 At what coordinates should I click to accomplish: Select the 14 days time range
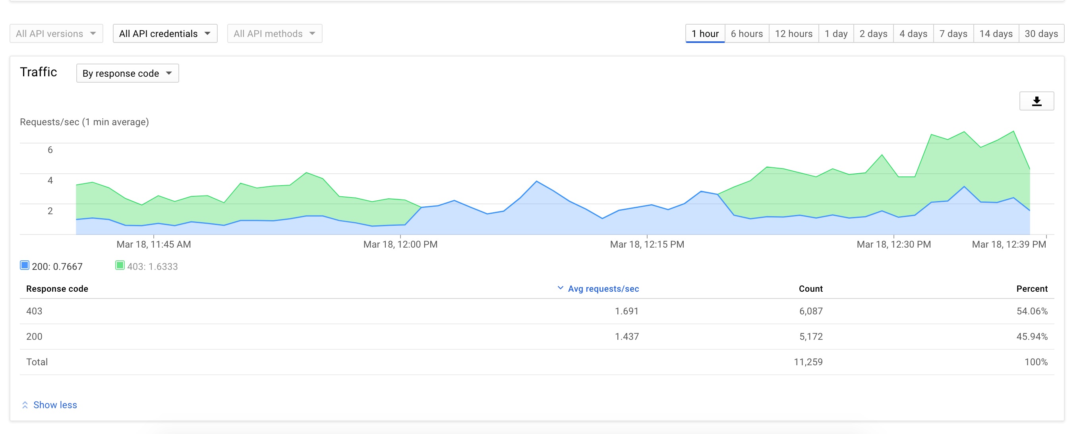tap(996, 34)
